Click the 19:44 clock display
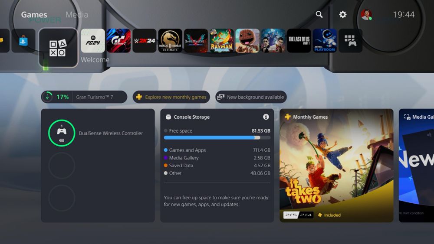The image size is (434, 244). tap(404, 15)
